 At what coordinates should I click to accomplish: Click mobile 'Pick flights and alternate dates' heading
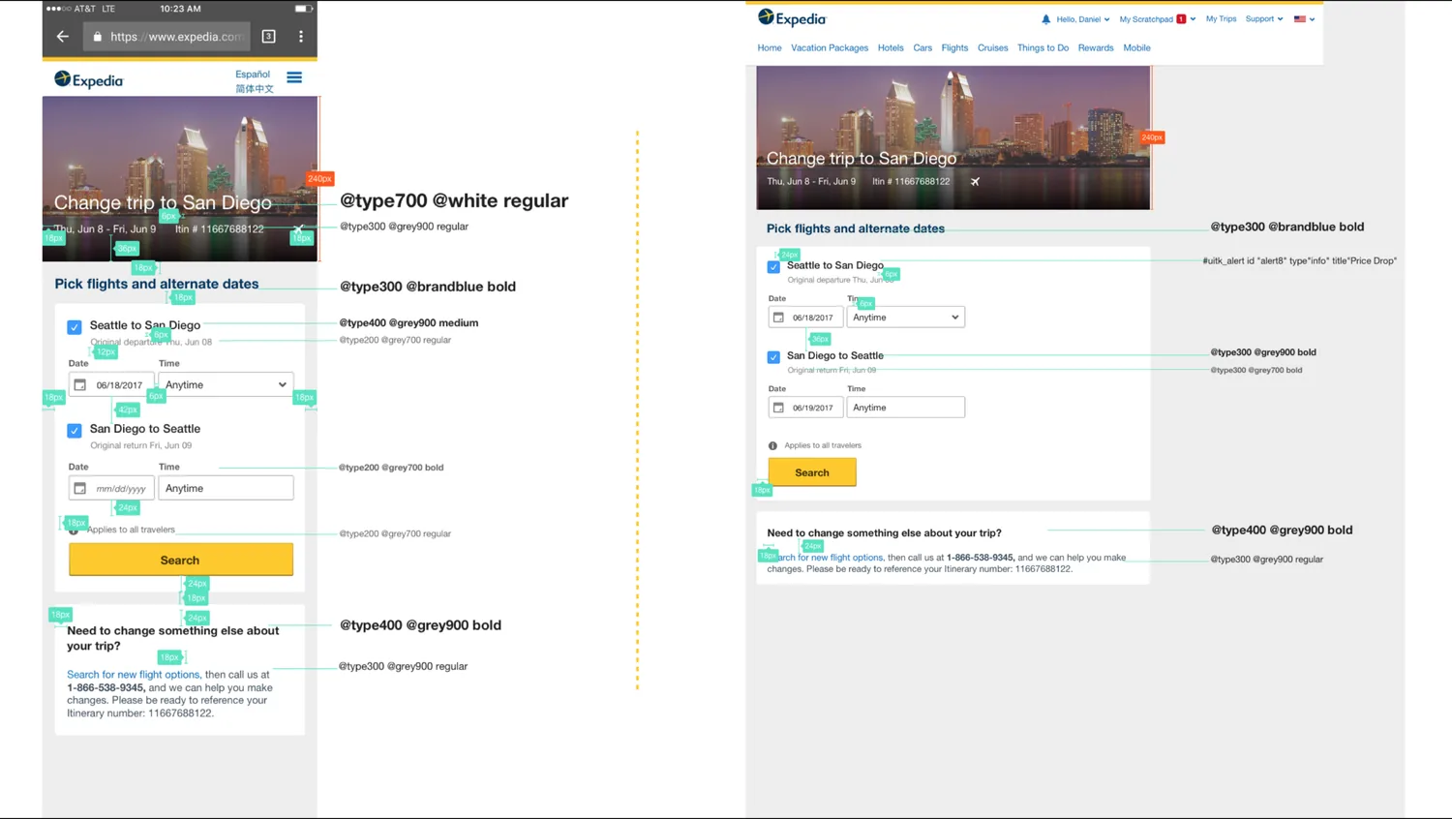tap(157, 284)
